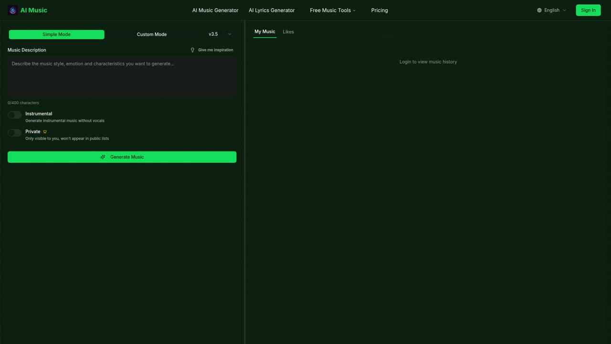Viewport: 611px width, 344px height.
Task: Click the Generate Music button
Action: pyautogui.click(x=122, y=157)
